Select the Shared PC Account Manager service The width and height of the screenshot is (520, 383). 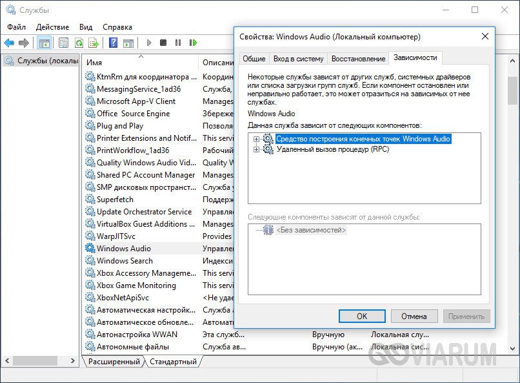tap(146, 174)
